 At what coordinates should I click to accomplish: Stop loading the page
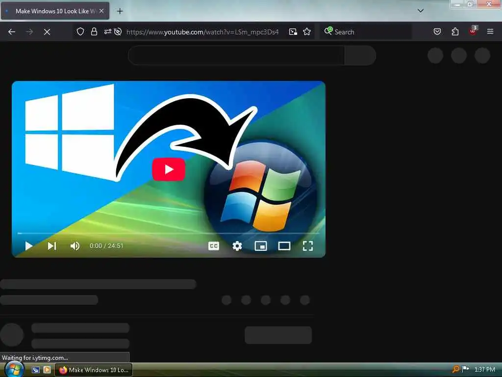point(47,32)
